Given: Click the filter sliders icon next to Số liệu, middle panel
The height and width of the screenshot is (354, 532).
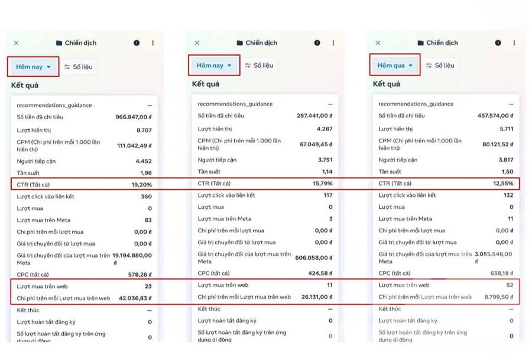Looking at the screenshot, I should tap(248, 65).
